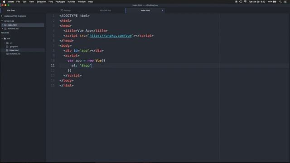Open the Packages menu
Image resolution: width=290 pixels, height=163 pixels.
[x=60, y=2]
